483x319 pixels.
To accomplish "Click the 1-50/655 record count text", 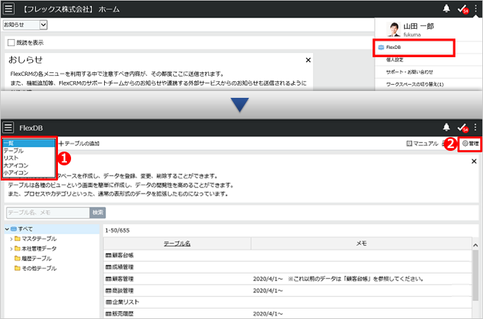I will tap(117, 230).
